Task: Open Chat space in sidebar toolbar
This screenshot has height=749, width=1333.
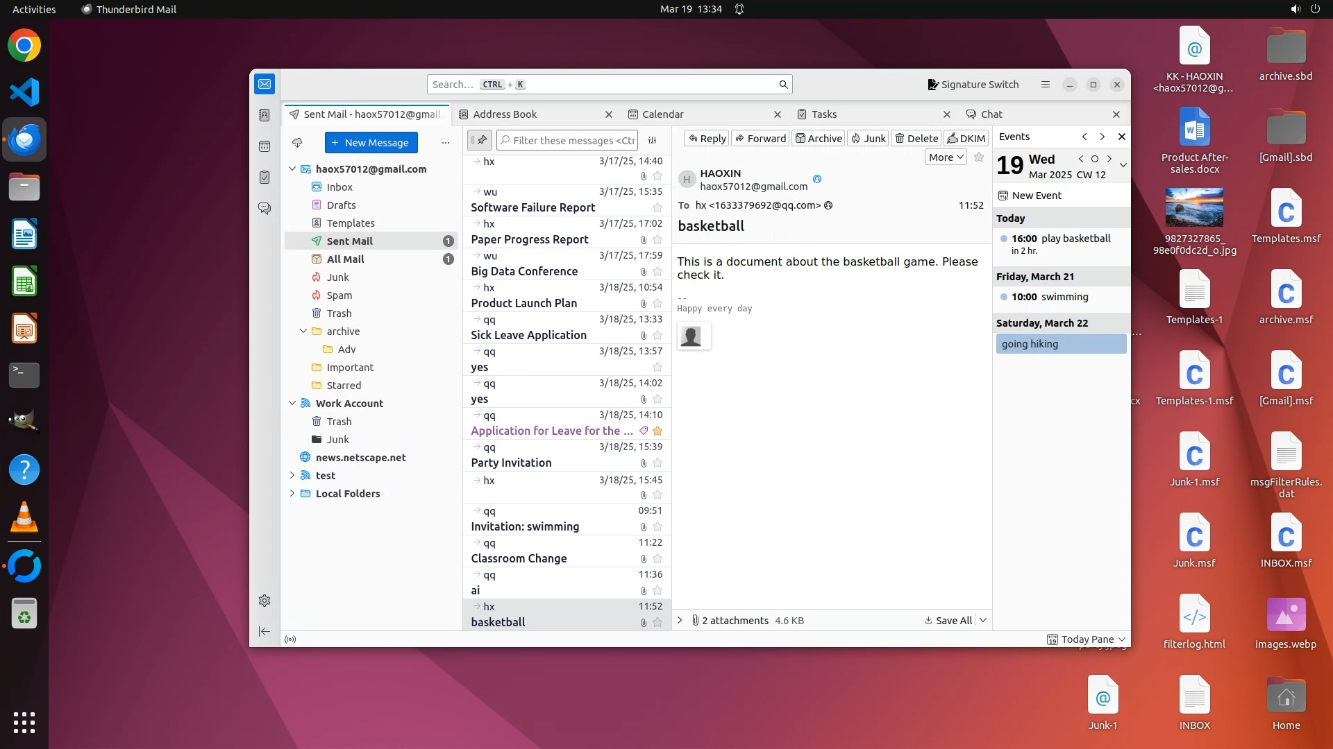Action: click(265, 208)
